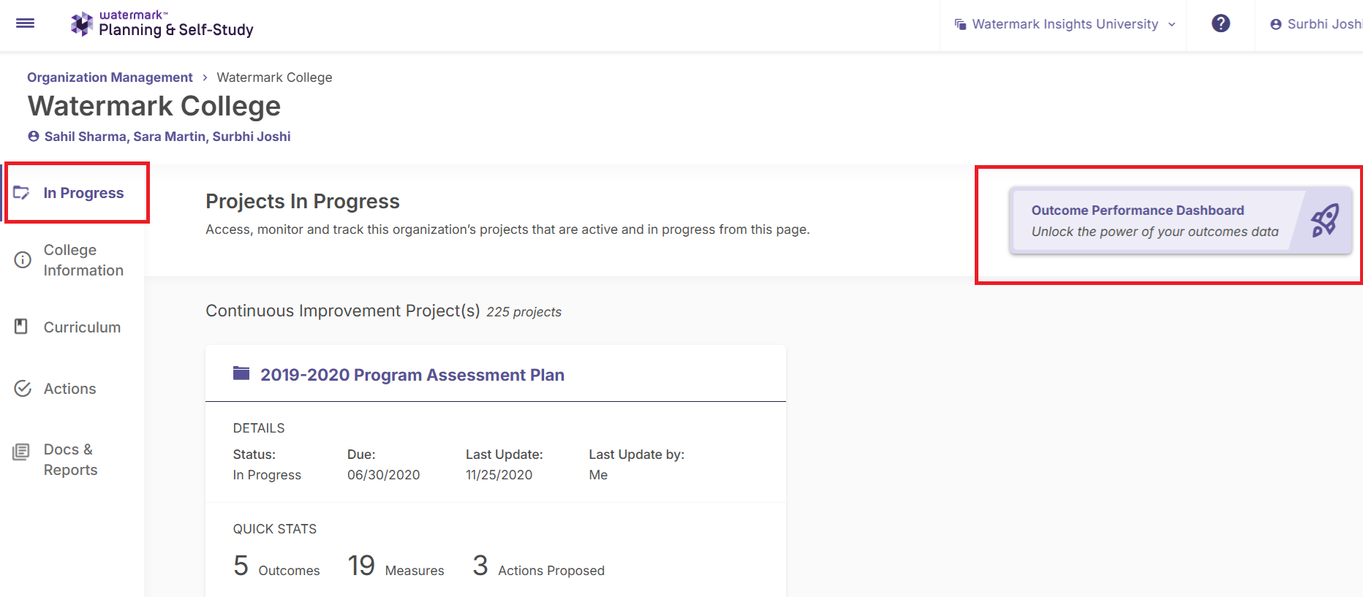Click the DETAILS section label
The height and width of the screenshot is (597, 1363).
[x=259, y=428]
